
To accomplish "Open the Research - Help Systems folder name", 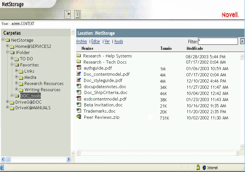I will coord(107,56).
